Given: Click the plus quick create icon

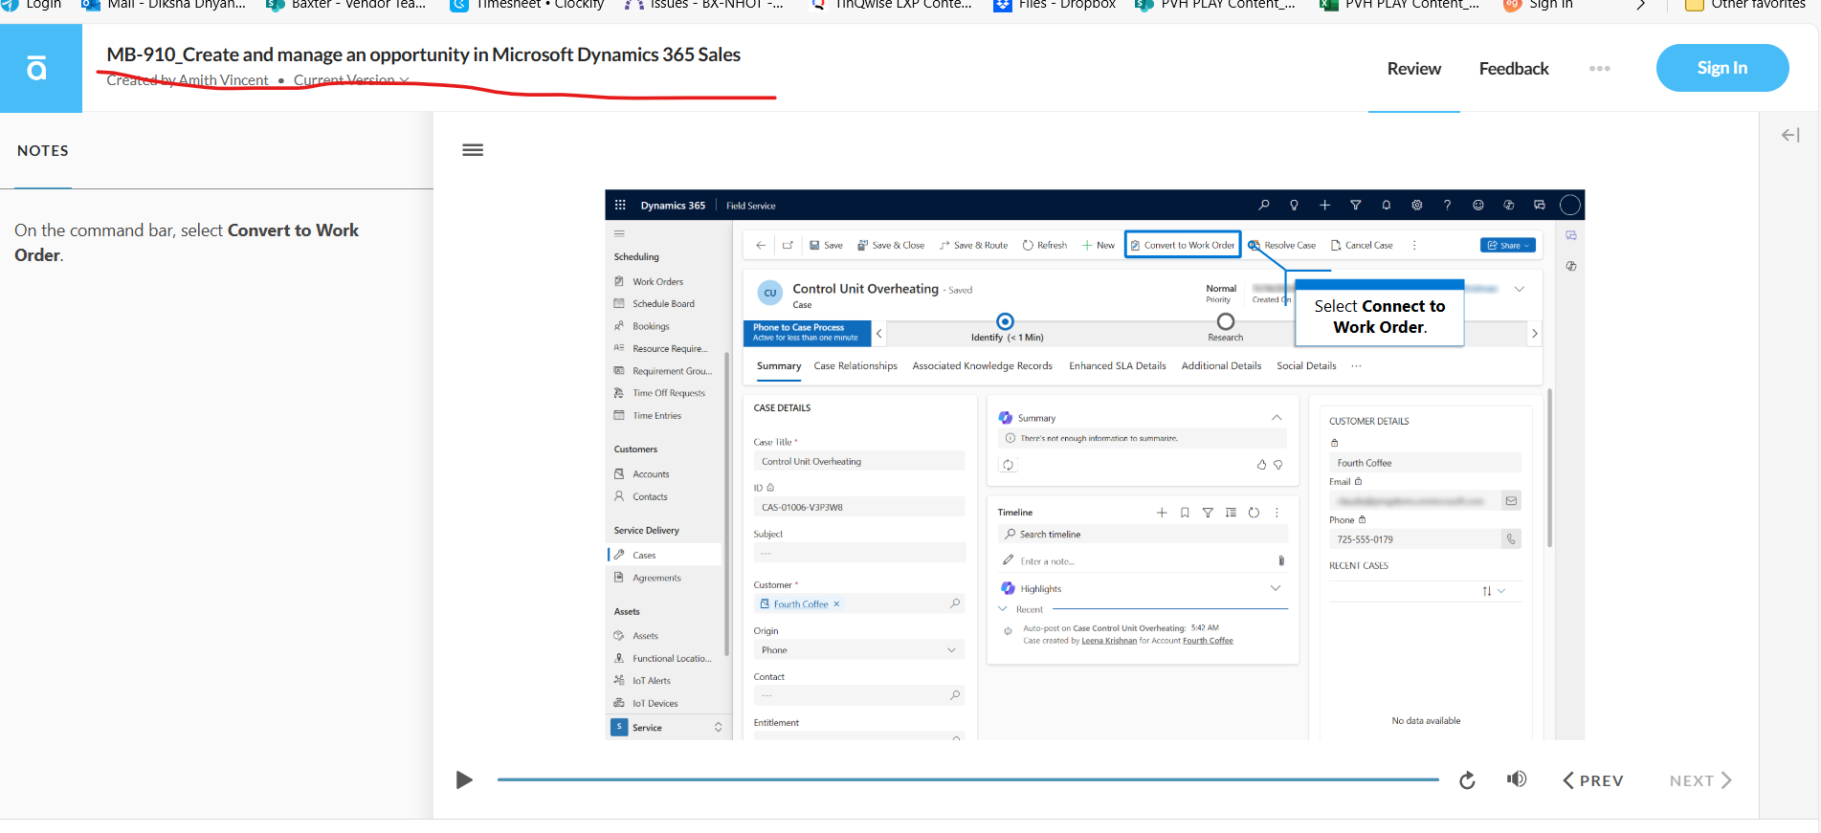Looking at the screenshot, I should 1325,205.
